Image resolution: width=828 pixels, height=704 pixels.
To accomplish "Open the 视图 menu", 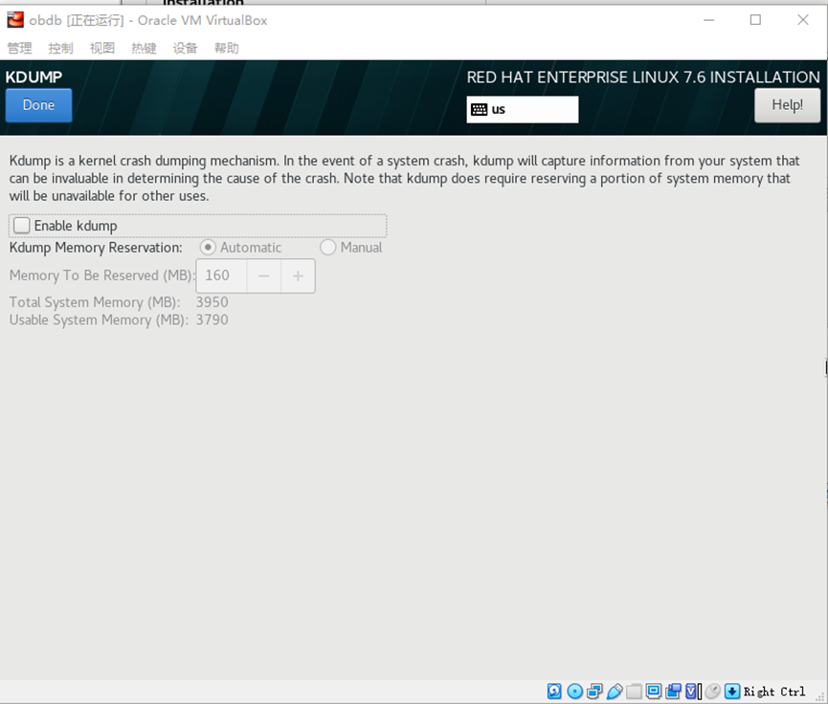I will click(x=101, y=47).
